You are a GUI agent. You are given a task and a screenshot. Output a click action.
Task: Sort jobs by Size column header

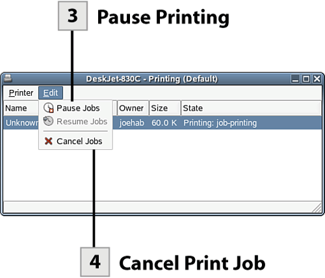[x=165, y=108]
